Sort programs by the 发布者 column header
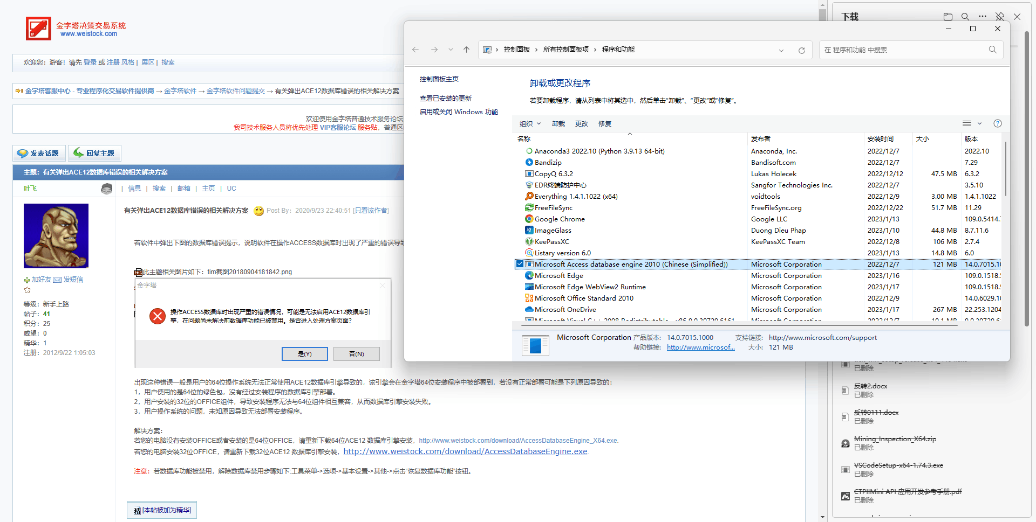Screen dimensions: 1036x522 click(806, 139)
